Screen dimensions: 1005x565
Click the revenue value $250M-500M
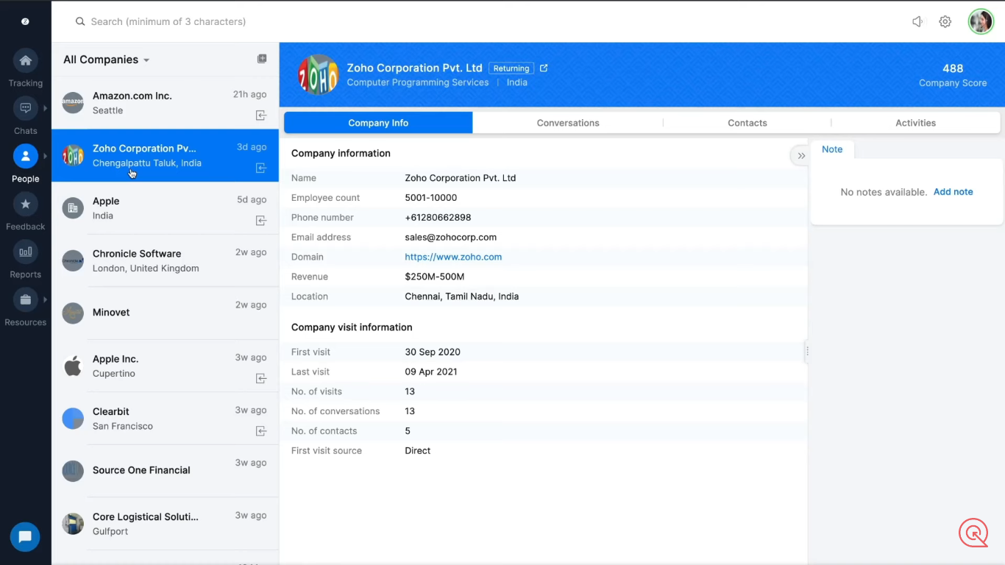(x=435, y=277)
